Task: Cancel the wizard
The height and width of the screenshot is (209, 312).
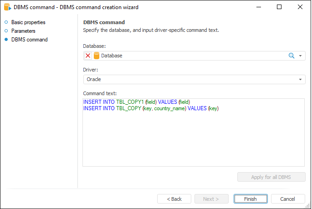Action: coord(288,199)
